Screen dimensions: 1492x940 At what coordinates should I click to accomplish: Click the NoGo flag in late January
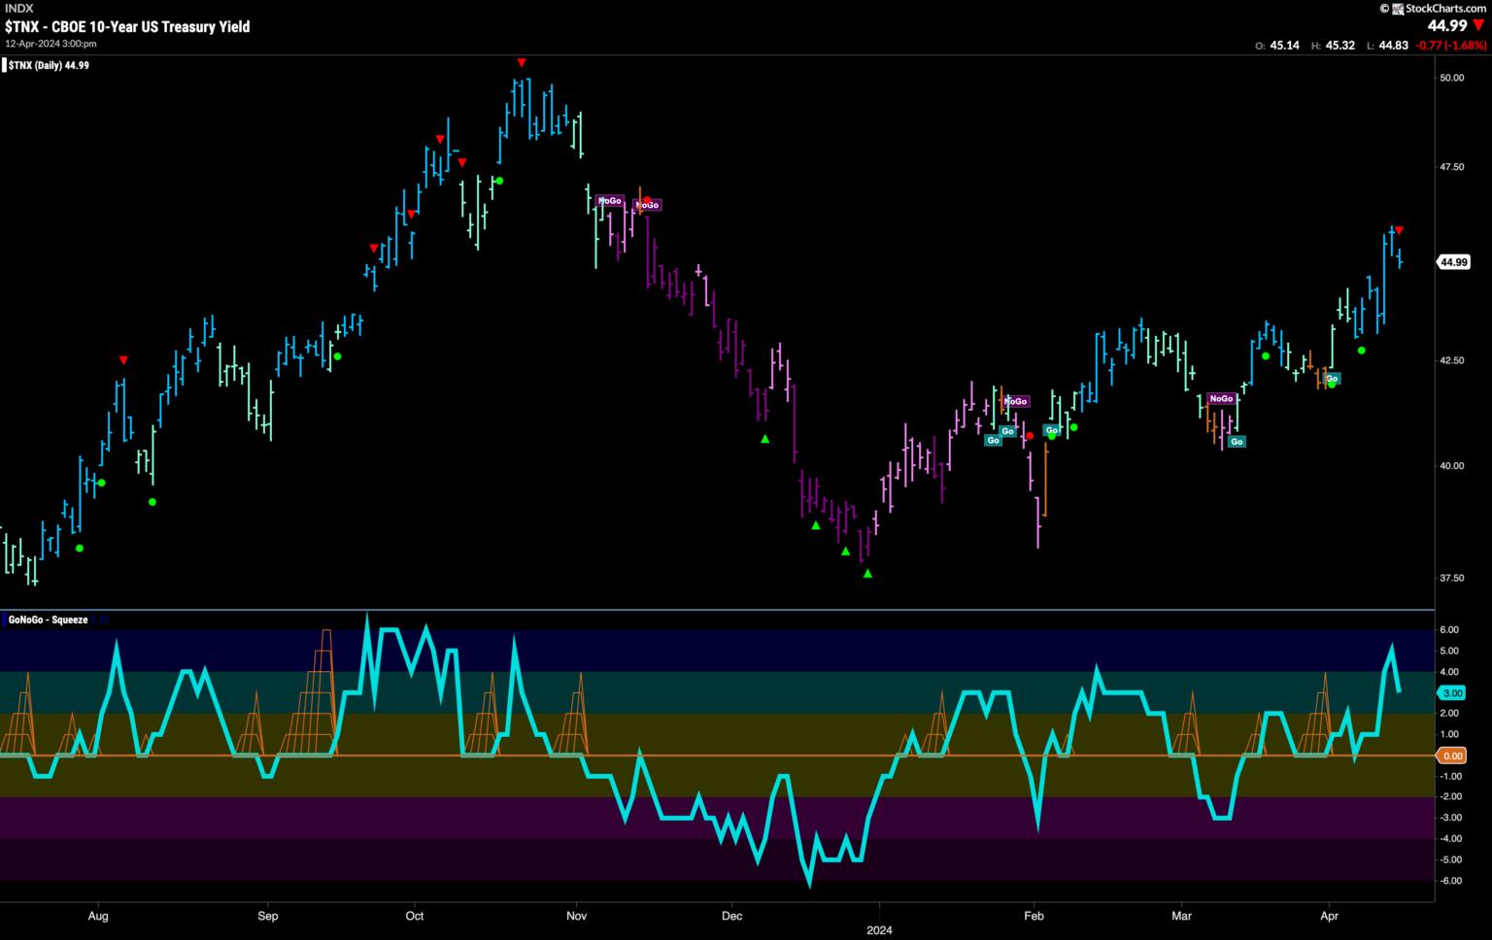1015,401
